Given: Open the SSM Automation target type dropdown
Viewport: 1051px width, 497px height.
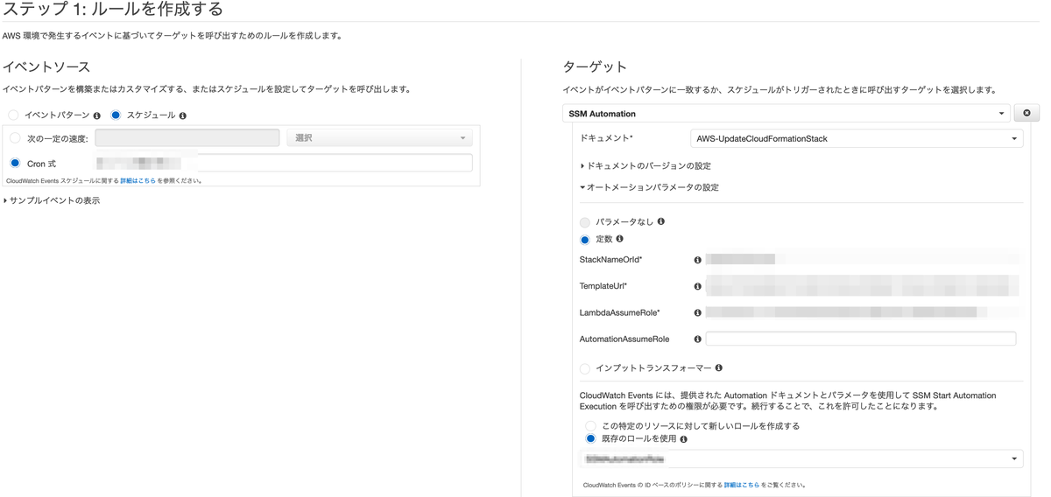Looking at the screenshot, I should [x=786, y=114].
